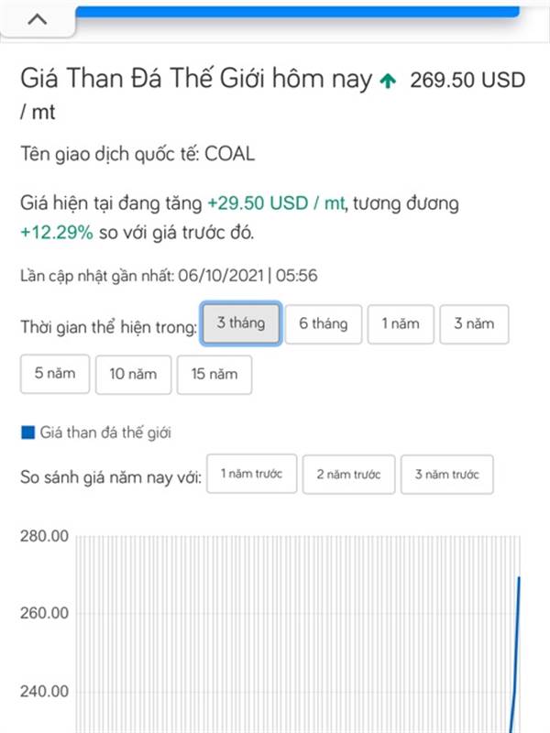
Task: Select the 6 tháng time range
Action: 324,324
